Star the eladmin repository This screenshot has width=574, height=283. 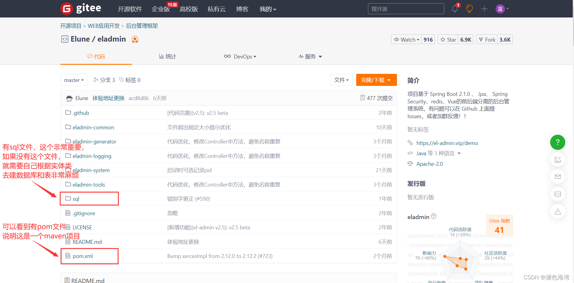click(x=448, y=39)
